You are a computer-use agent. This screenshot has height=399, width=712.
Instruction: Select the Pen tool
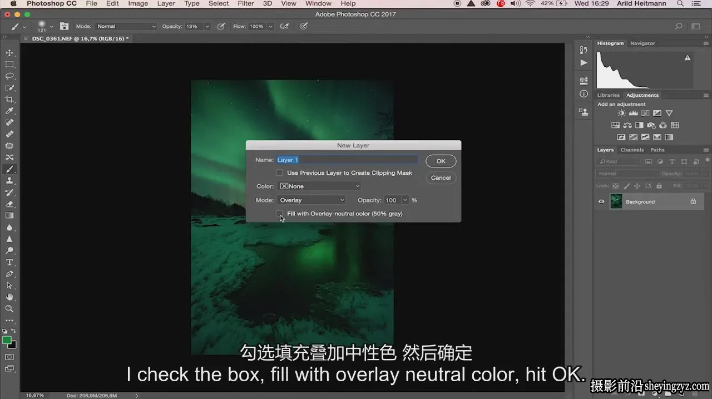[x=9, y=274]
